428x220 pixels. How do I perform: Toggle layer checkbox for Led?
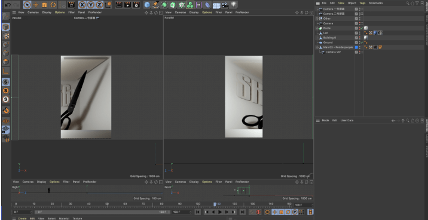point(356,33)
